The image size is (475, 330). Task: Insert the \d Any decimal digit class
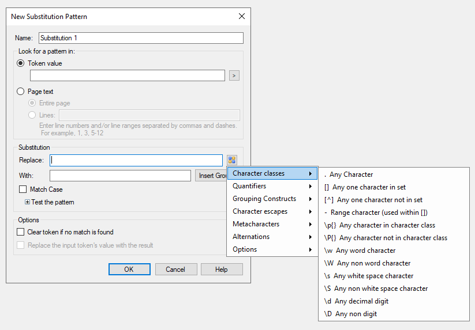356,301
